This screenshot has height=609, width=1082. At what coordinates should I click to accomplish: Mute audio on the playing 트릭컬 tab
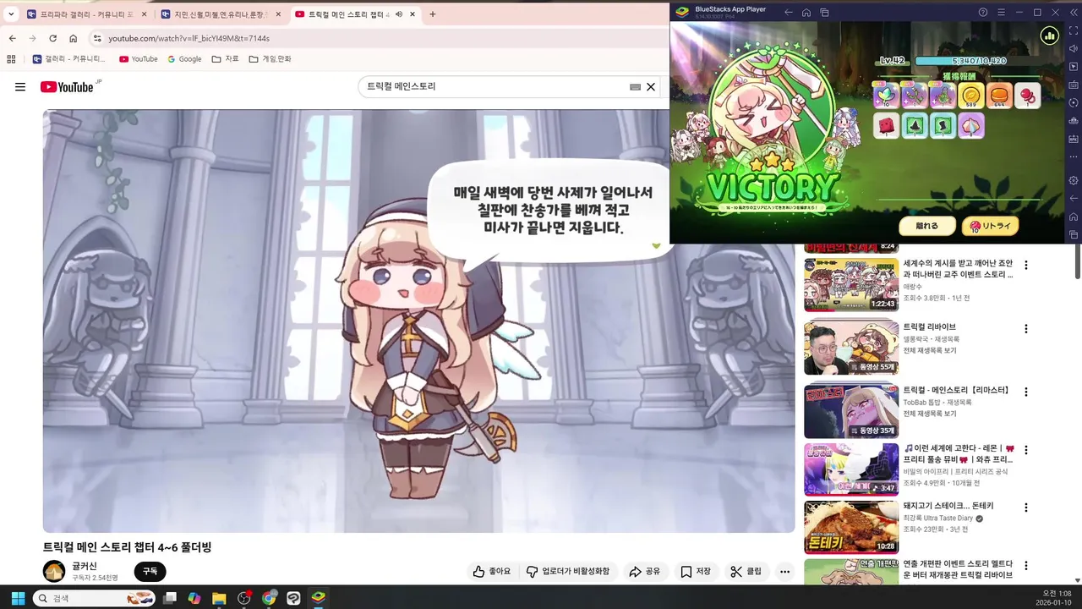399,14
